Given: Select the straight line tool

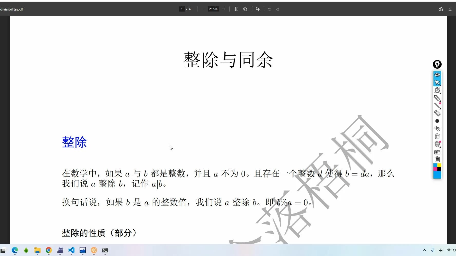Looking at the screenshot, I should pyautogui.click(x=437, y=106).
